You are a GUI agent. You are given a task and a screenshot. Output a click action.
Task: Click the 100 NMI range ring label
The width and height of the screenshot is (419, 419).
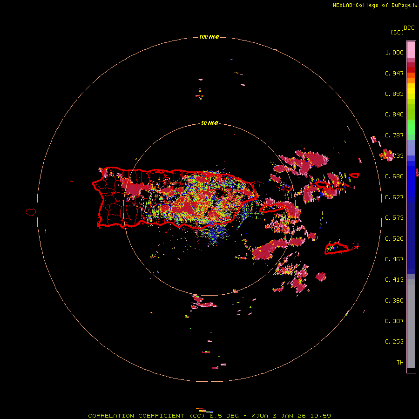209,37
